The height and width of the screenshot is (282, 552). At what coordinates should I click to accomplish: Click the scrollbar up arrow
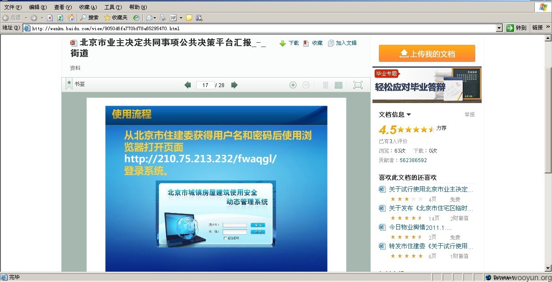click(548, 38)
